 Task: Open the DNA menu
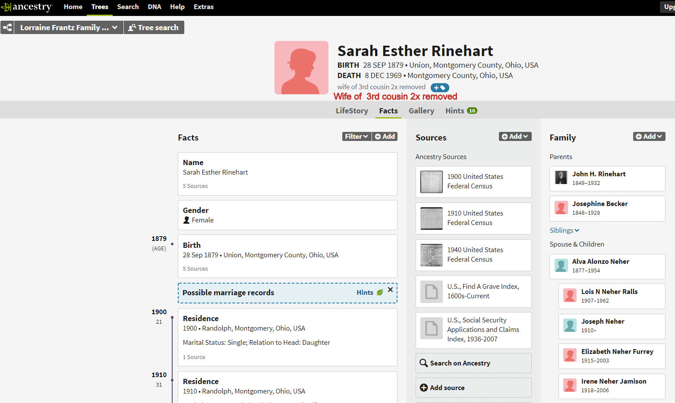point(154,7)
